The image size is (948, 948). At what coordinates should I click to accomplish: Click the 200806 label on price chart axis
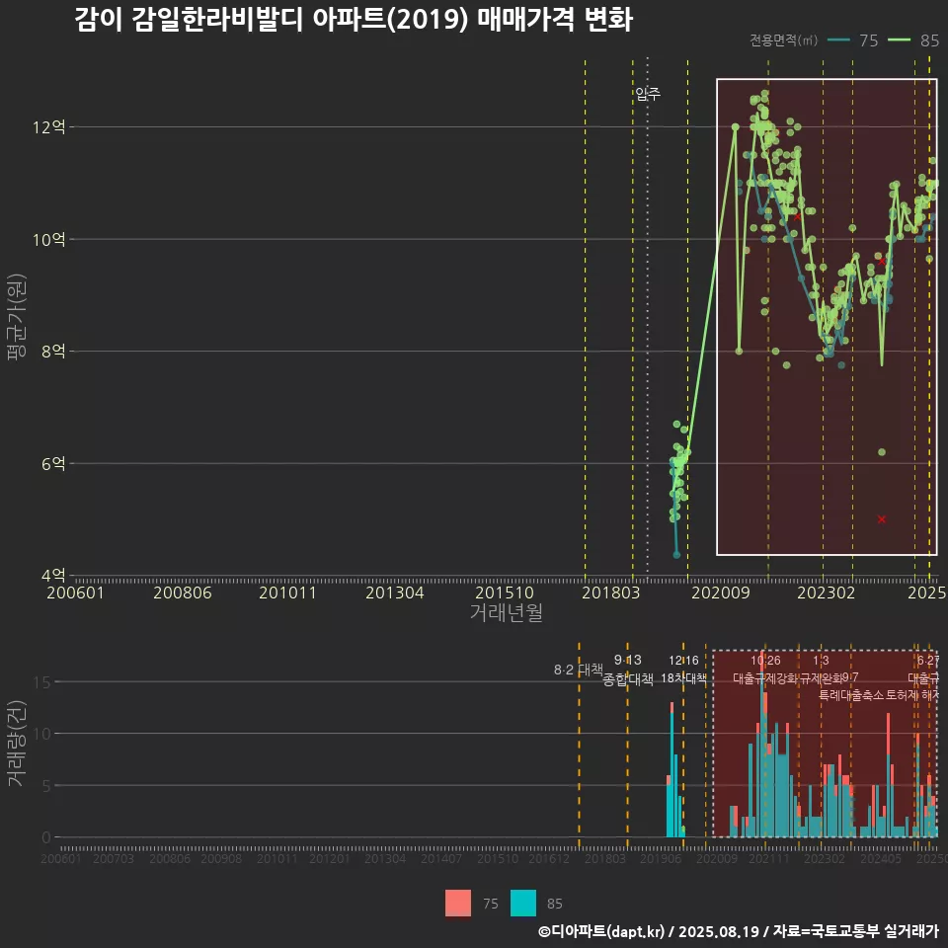tap(183, 592)
